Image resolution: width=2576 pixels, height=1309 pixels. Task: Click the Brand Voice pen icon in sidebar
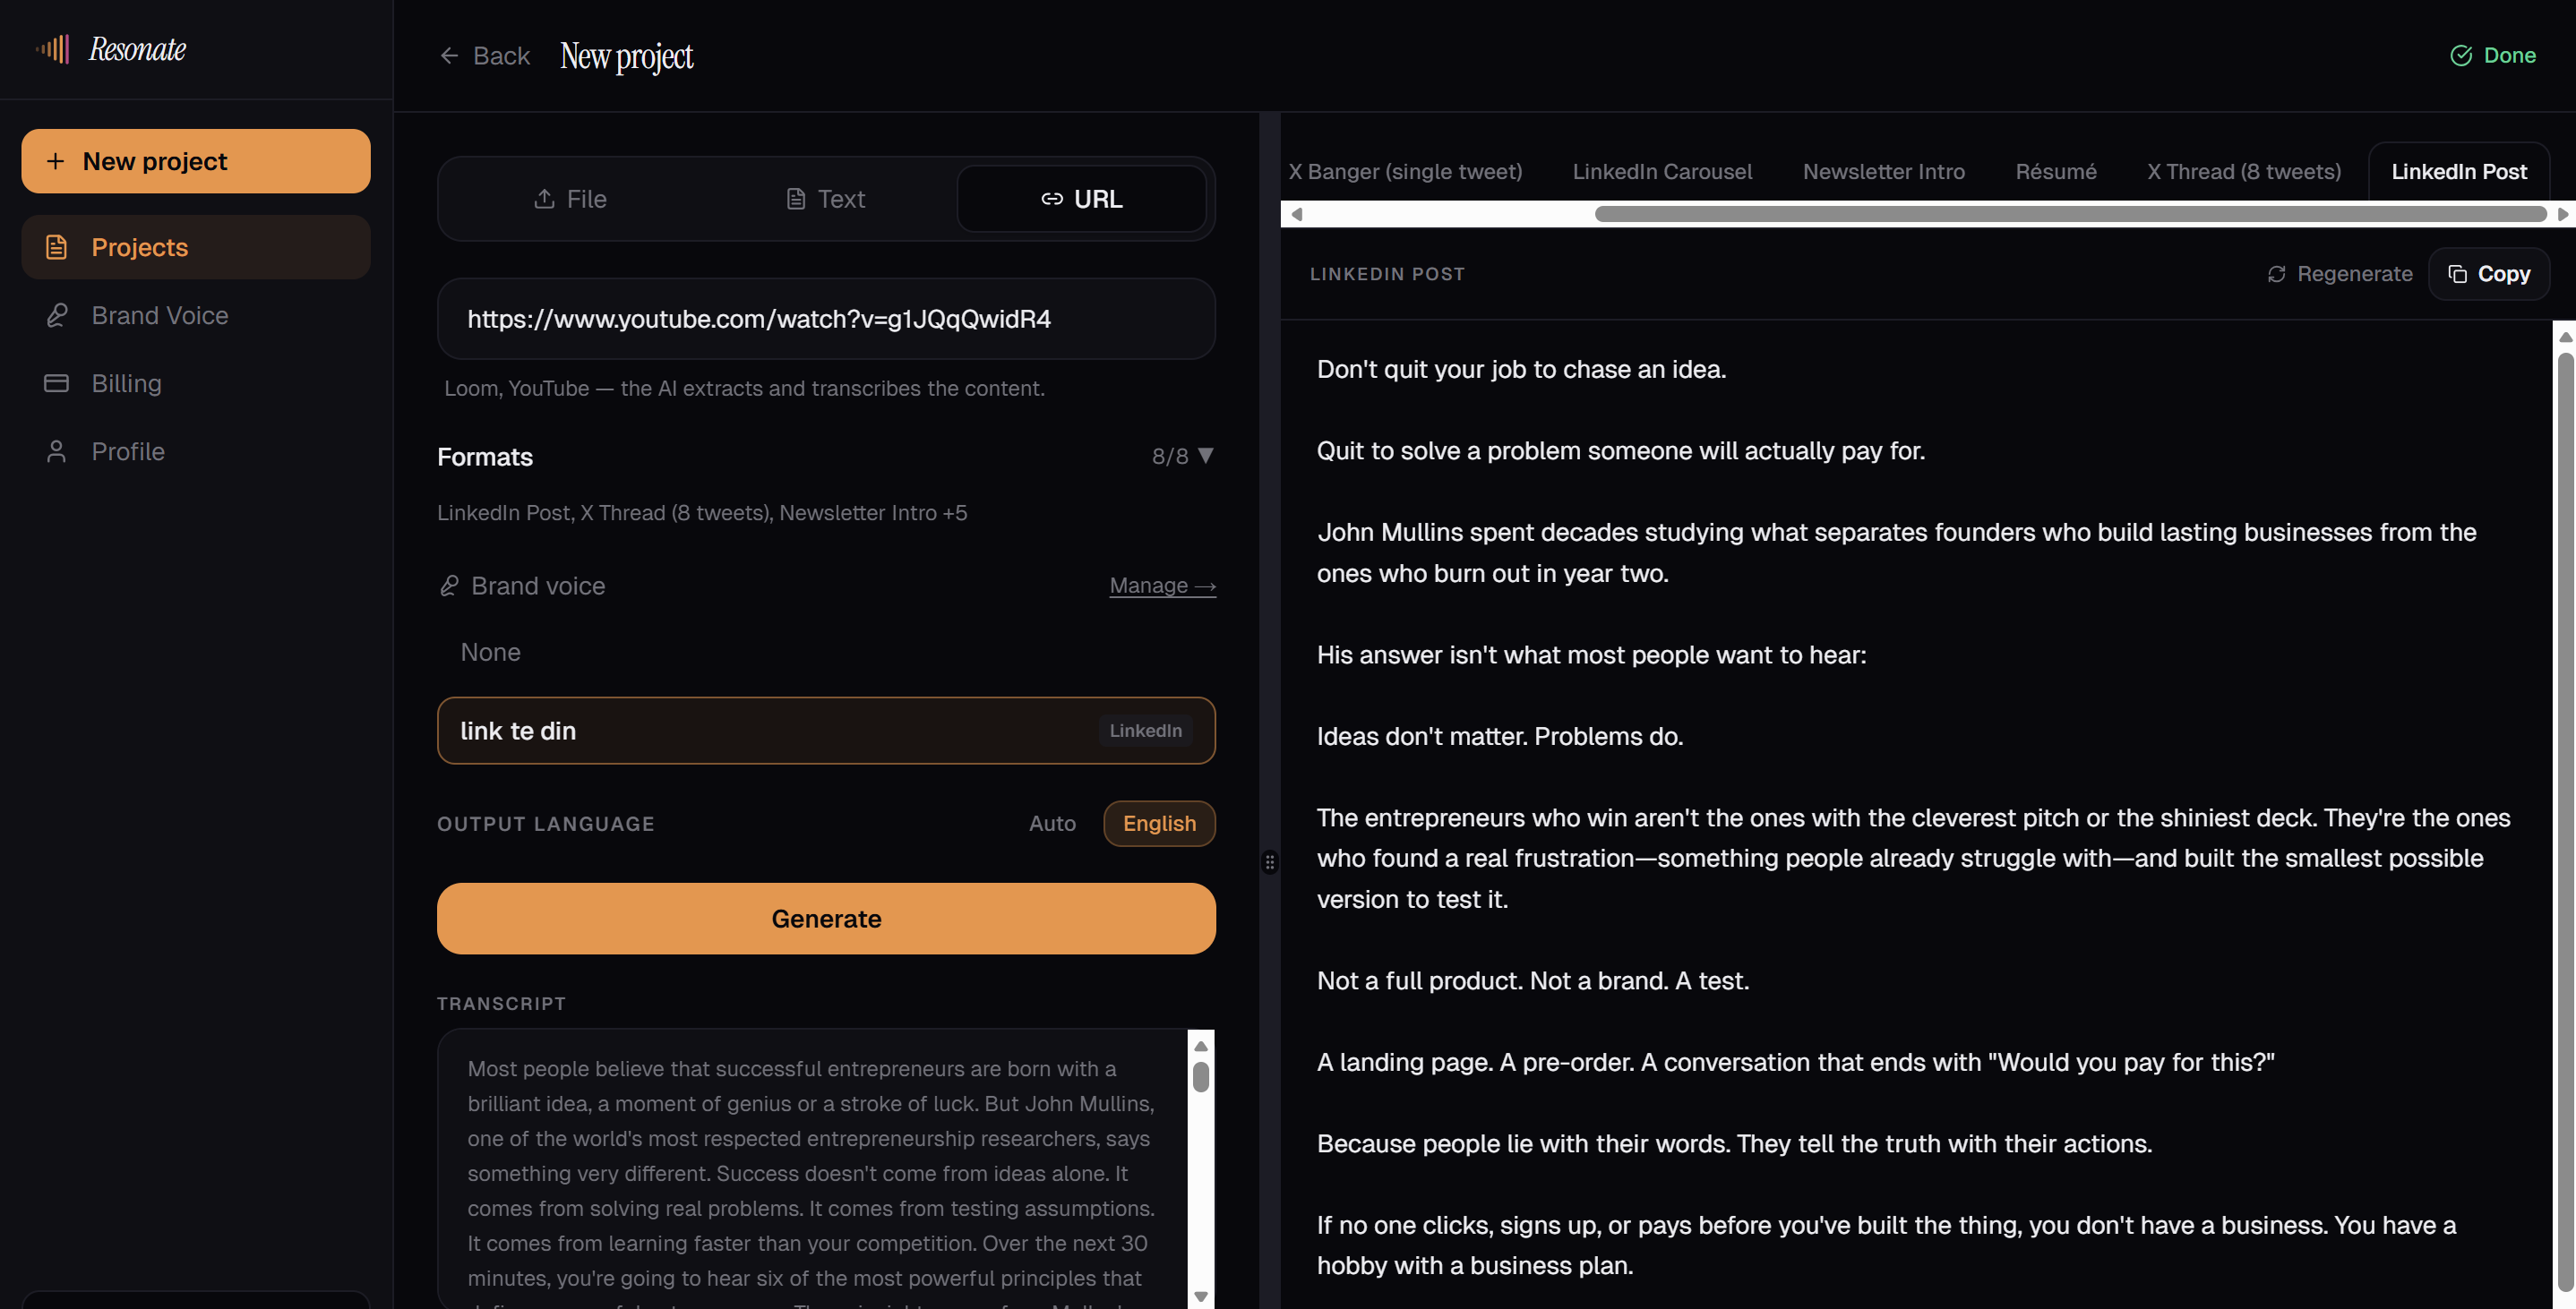pos(57,315)
